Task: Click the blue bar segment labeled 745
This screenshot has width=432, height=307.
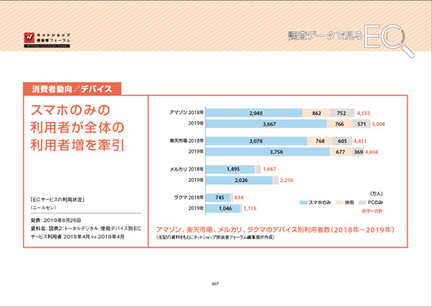Action: [x=218, y=198]
